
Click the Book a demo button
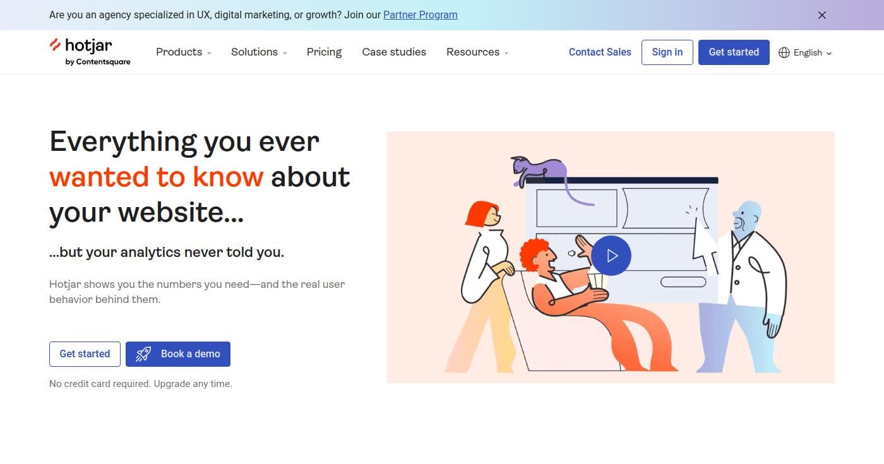click(x=178, y=354)
